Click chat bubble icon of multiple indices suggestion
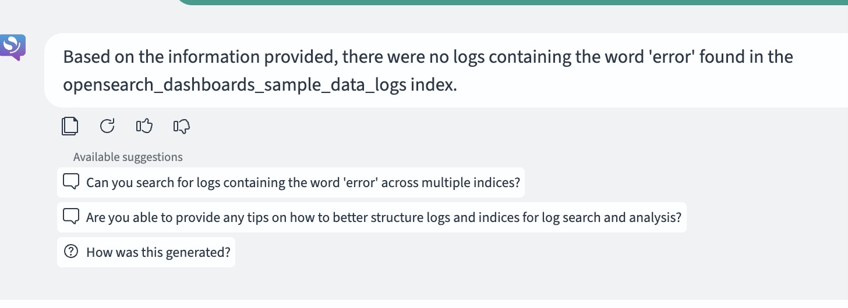The height and width of the screenshot is (308, 848). (x=71, y=182)
